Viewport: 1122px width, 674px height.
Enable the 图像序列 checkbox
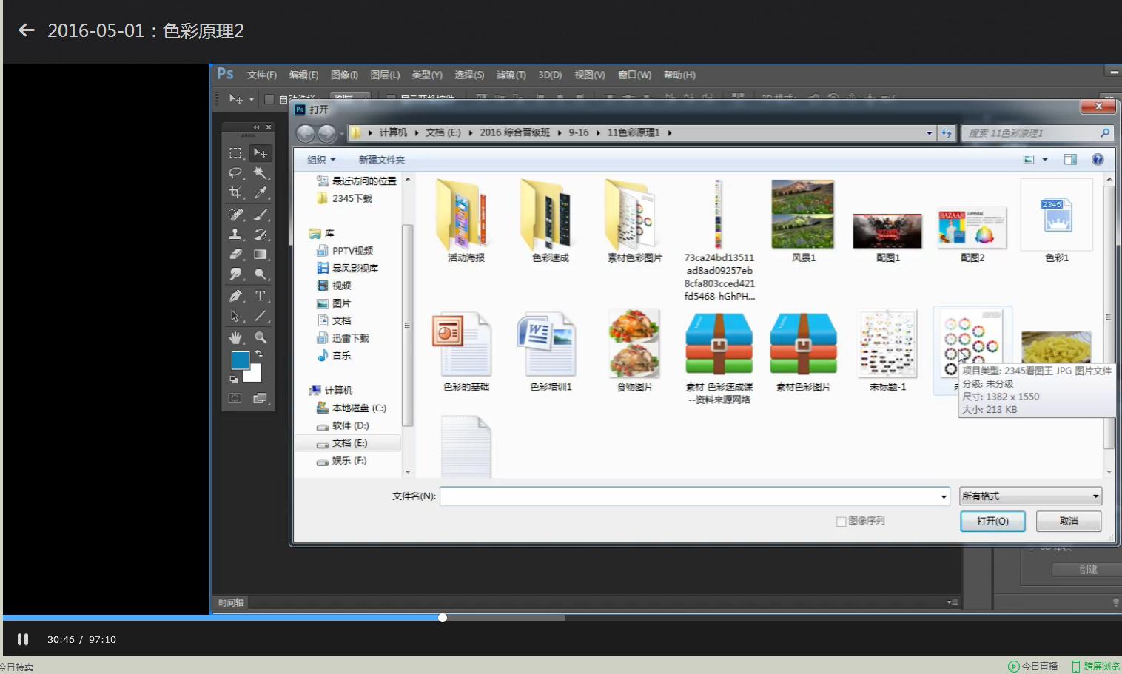(841, 522)
